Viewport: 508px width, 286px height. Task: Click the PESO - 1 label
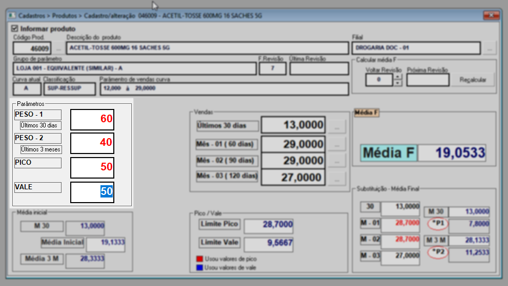click(38, 115)
